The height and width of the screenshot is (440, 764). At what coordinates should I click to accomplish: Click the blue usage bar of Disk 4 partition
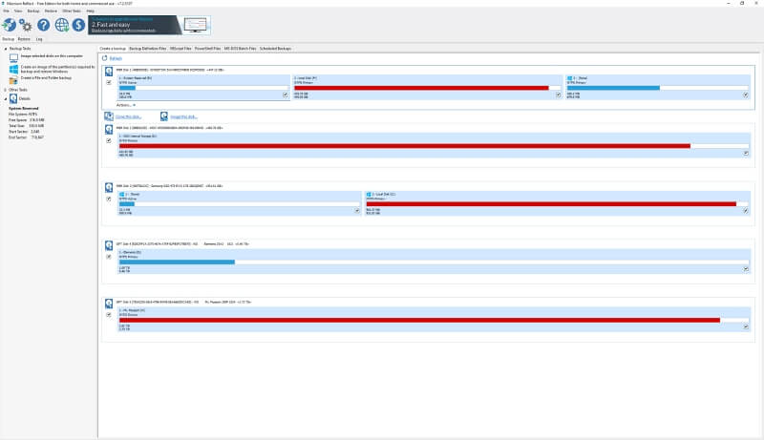click(x=177, y=262)
